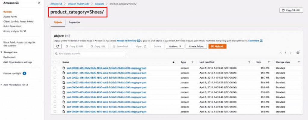Check the box for part-00001 file
Image resolution: width=308 pixels, height=120 pixels.
point(55,73)
